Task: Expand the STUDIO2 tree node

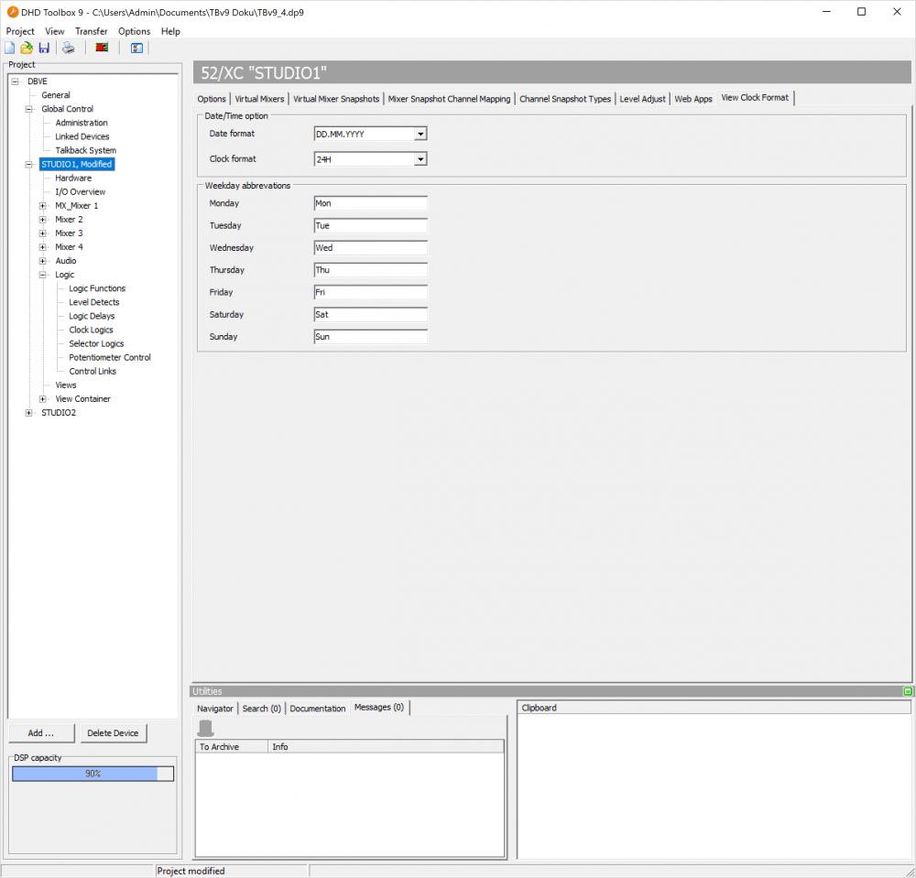Action: [28, 413]
